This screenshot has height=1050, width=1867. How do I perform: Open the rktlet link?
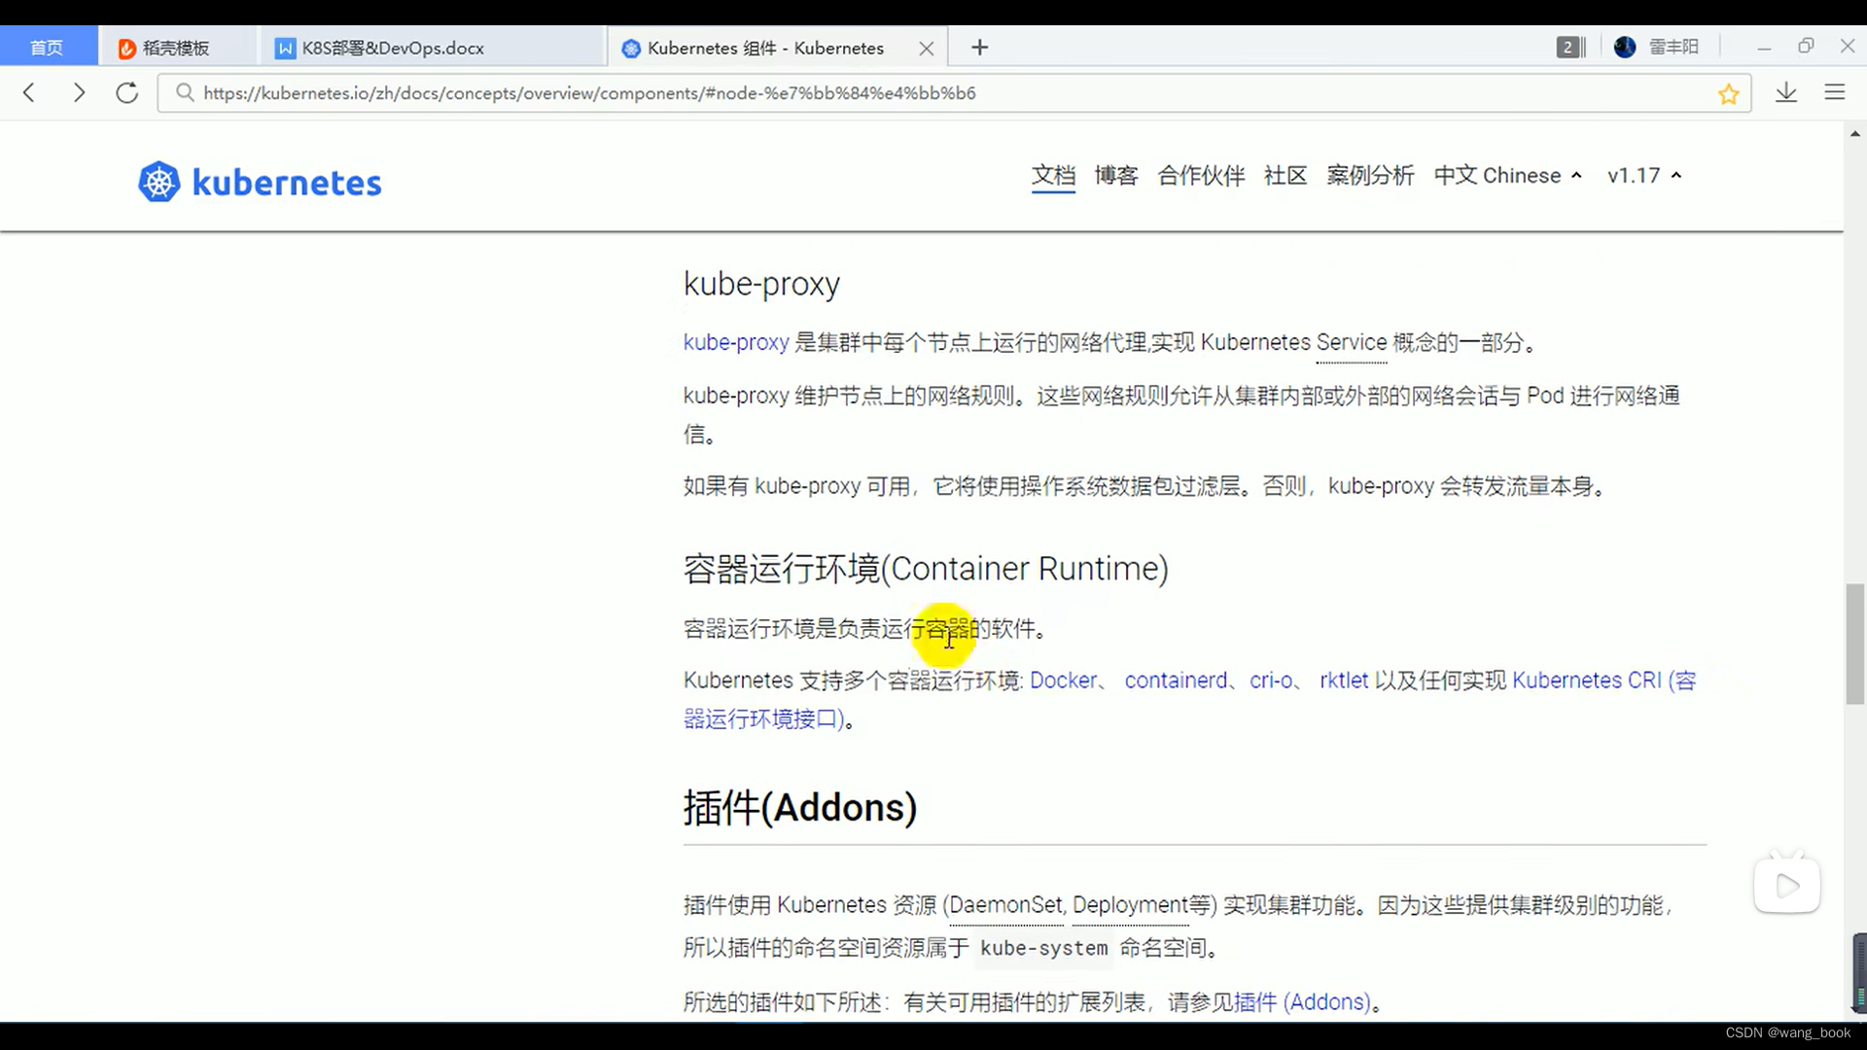point(1343,681)
